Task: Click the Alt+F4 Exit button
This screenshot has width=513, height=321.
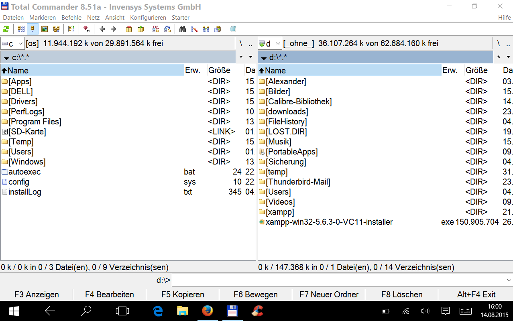Action: click(x=476, y=295)
